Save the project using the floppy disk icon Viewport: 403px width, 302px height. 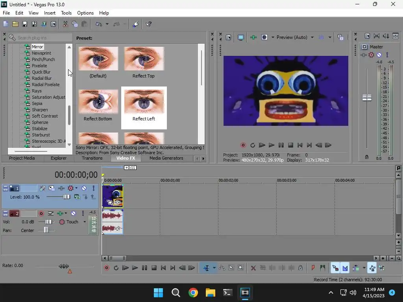[x=25, y=24]
